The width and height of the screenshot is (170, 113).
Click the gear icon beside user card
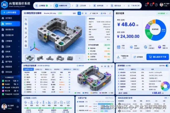pyautogui.click(x=18, y=107)
